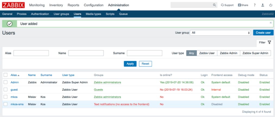The height and width of the screenshot is (117, 275).
Task: Open the User group dropdown
Action: coord(220,33)
